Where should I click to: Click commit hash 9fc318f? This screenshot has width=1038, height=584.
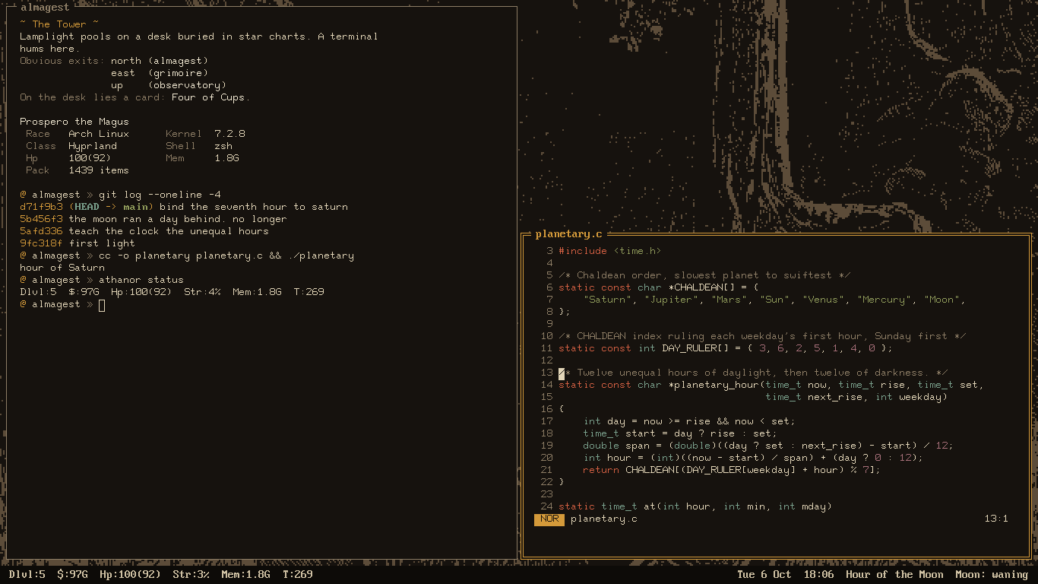point(41,243)
